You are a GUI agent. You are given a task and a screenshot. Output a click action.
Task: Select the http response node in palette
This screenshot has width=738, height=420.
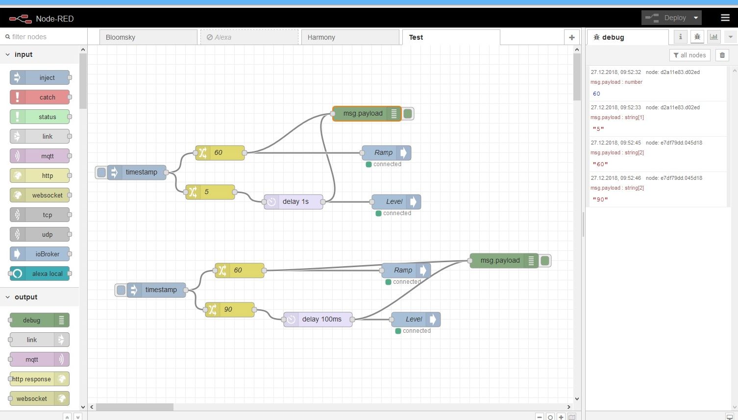[40, 379]
